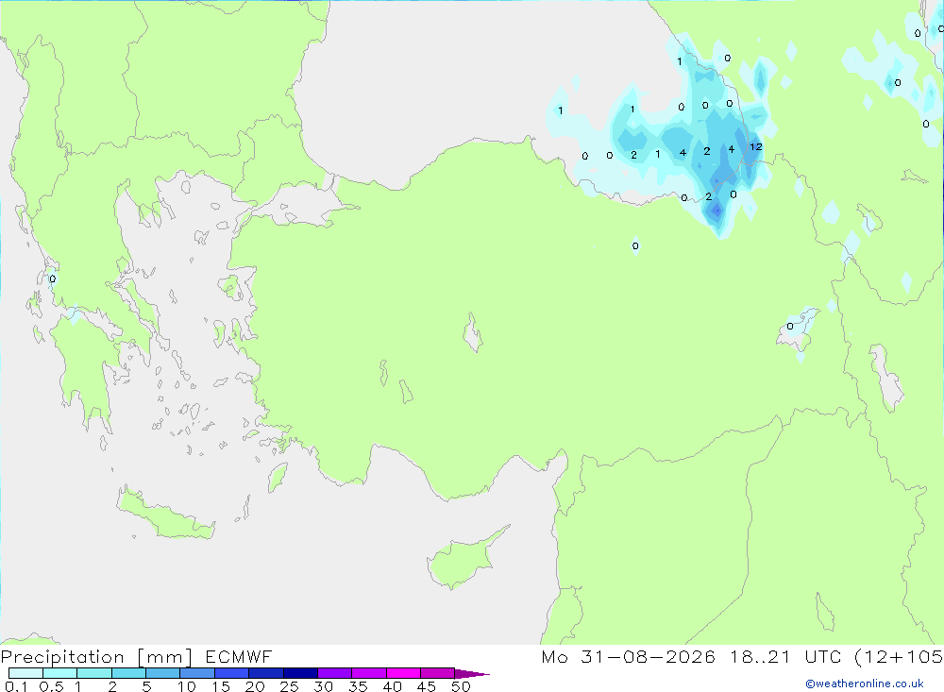Click the "50" tick label on the legend

click(462, 686)
